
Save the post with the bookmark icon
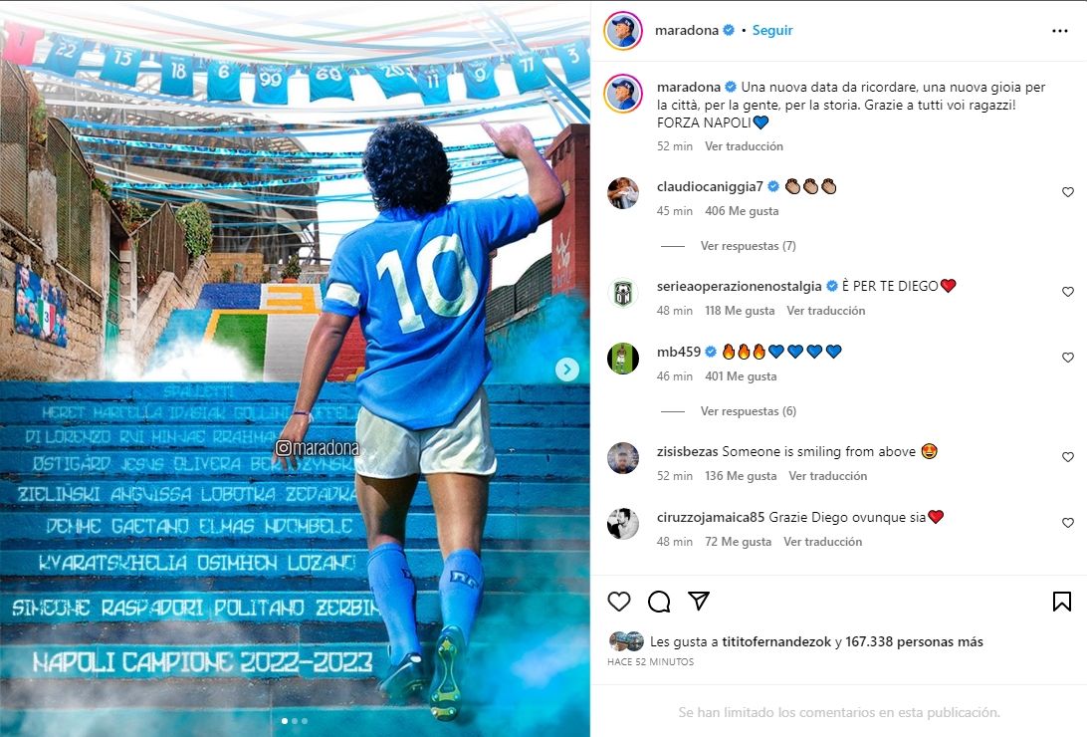tap(1061, 602)
